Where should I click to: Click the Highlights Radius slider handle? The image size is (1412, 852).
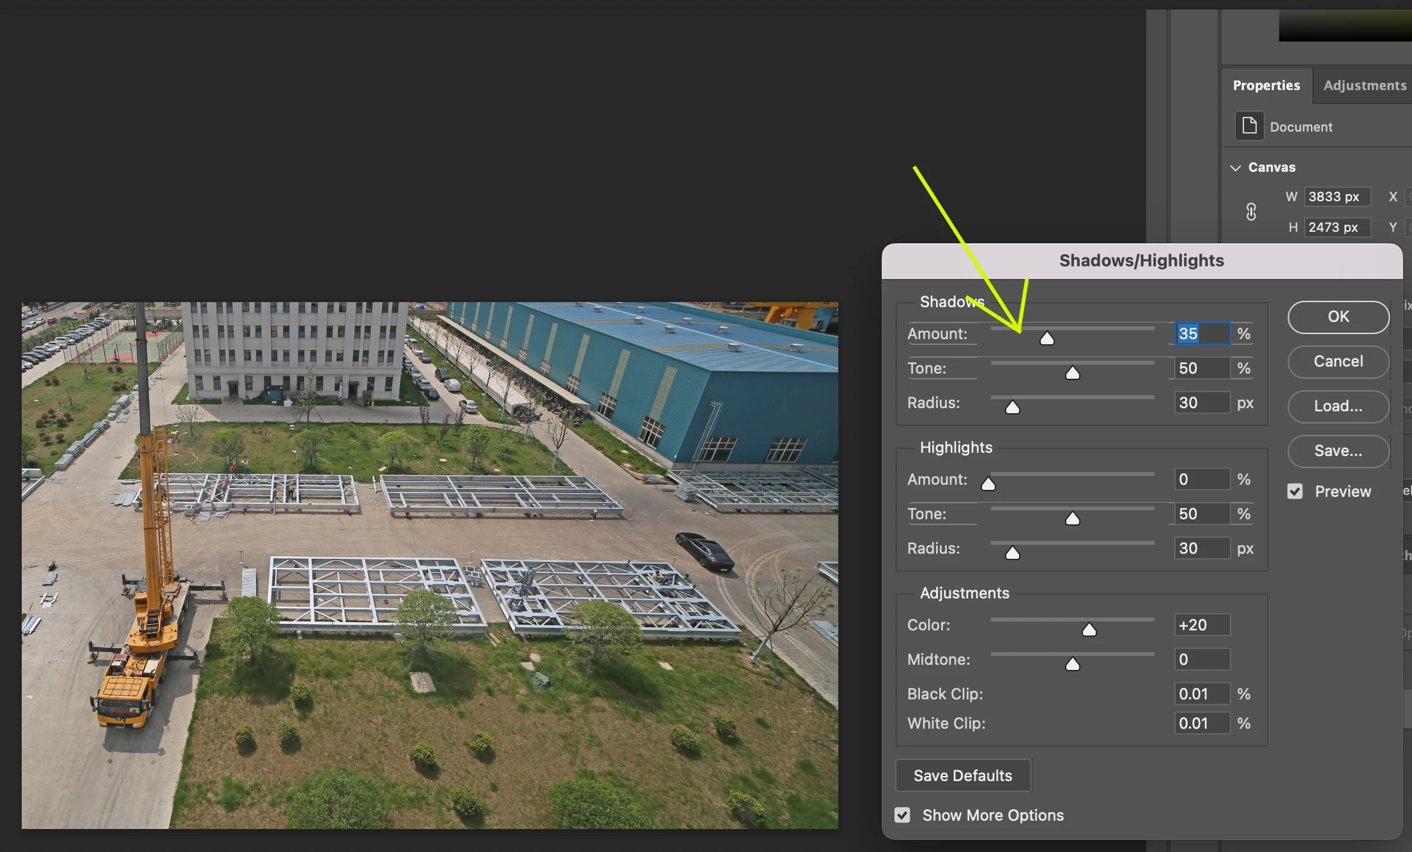(1012, 553)
